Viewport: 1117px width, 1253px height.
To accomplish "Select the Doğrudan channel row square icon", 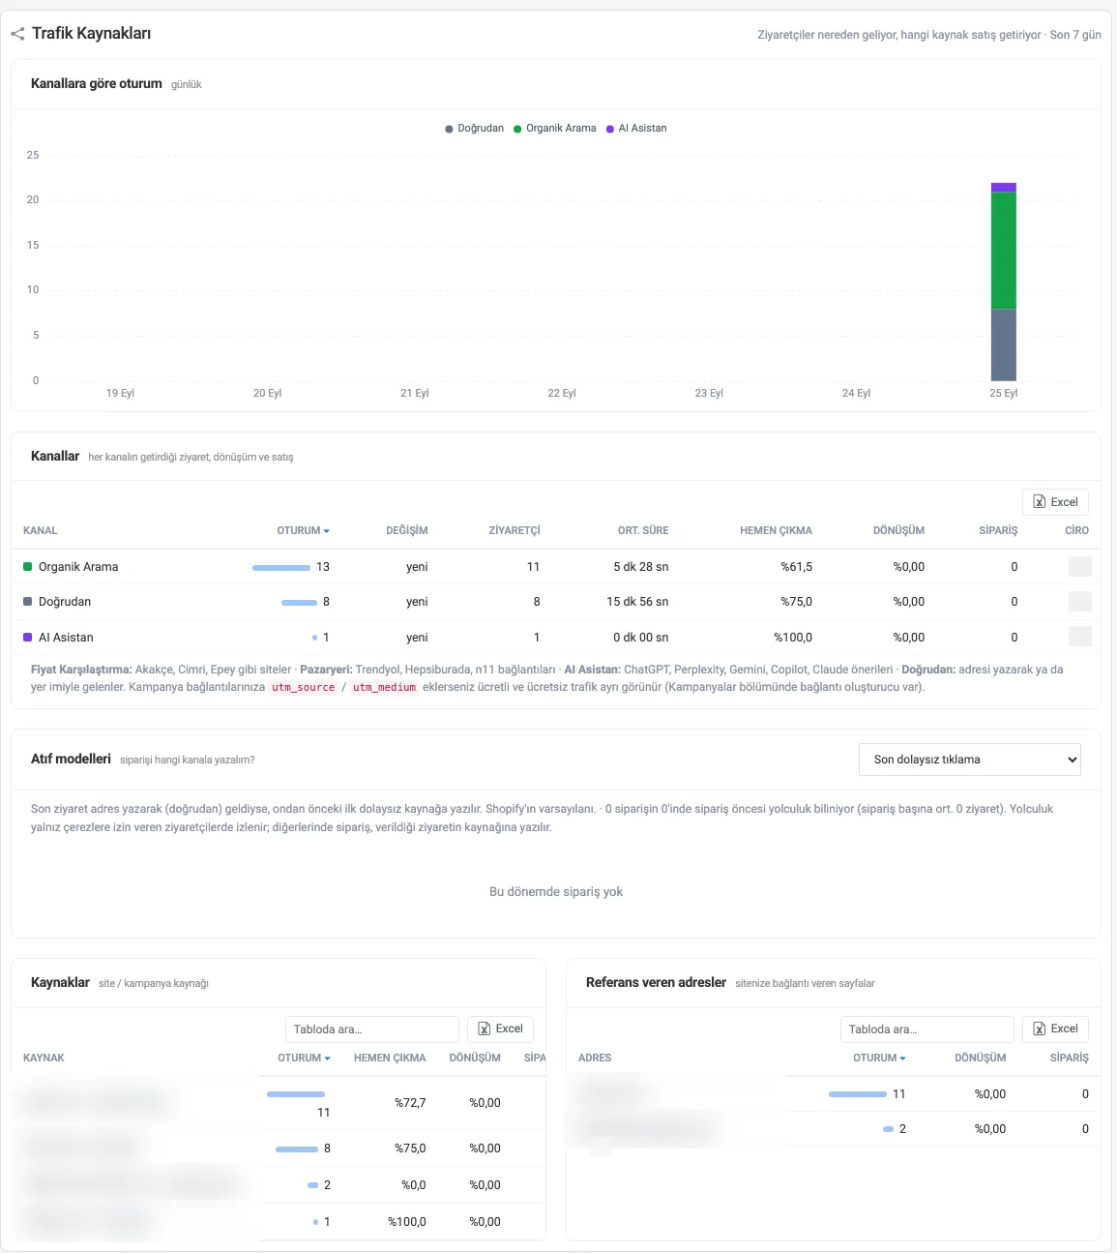I will coord(27,602).
